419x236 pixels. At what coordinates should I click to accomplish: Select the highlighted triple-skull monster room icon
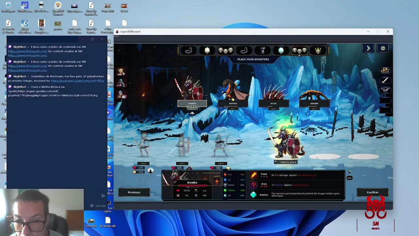[300, 50]
